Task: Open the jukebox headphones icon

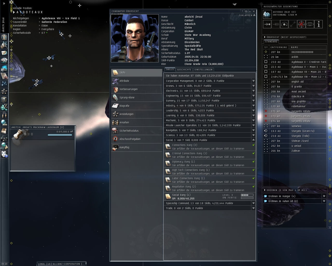Action: [4, 138]
